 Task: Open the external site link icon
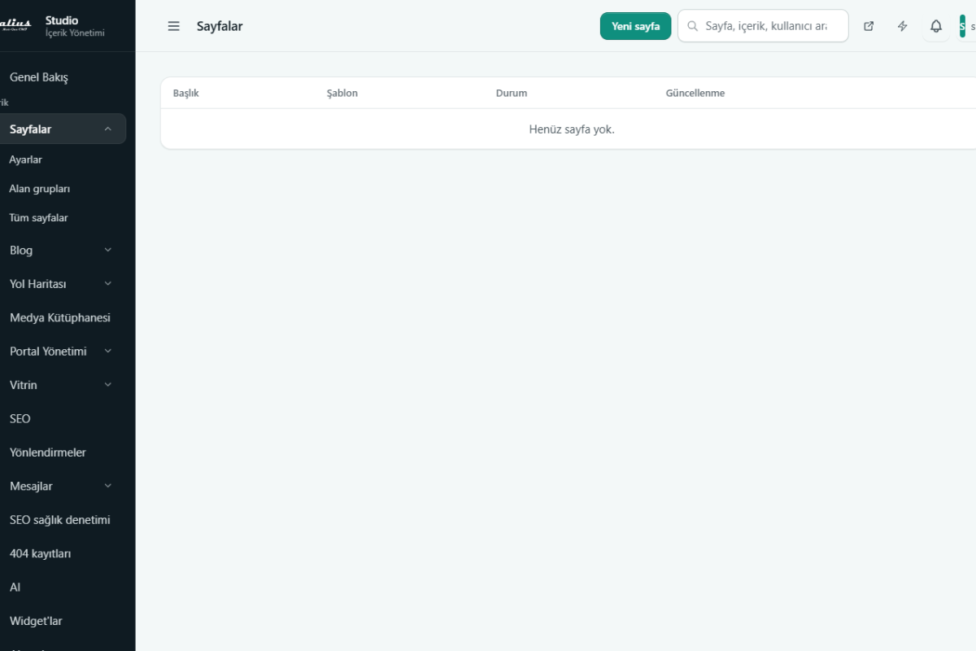click(x=869, y=26)
